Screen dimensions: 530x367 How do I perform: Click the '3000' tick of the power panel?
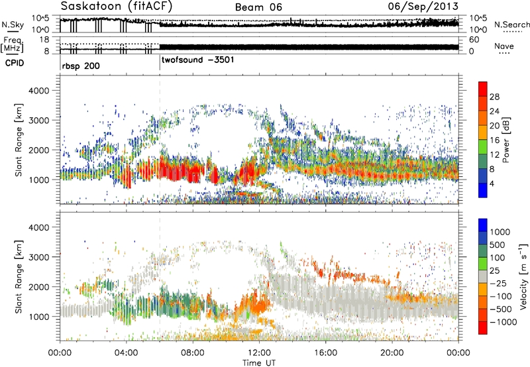click(38, 121)
